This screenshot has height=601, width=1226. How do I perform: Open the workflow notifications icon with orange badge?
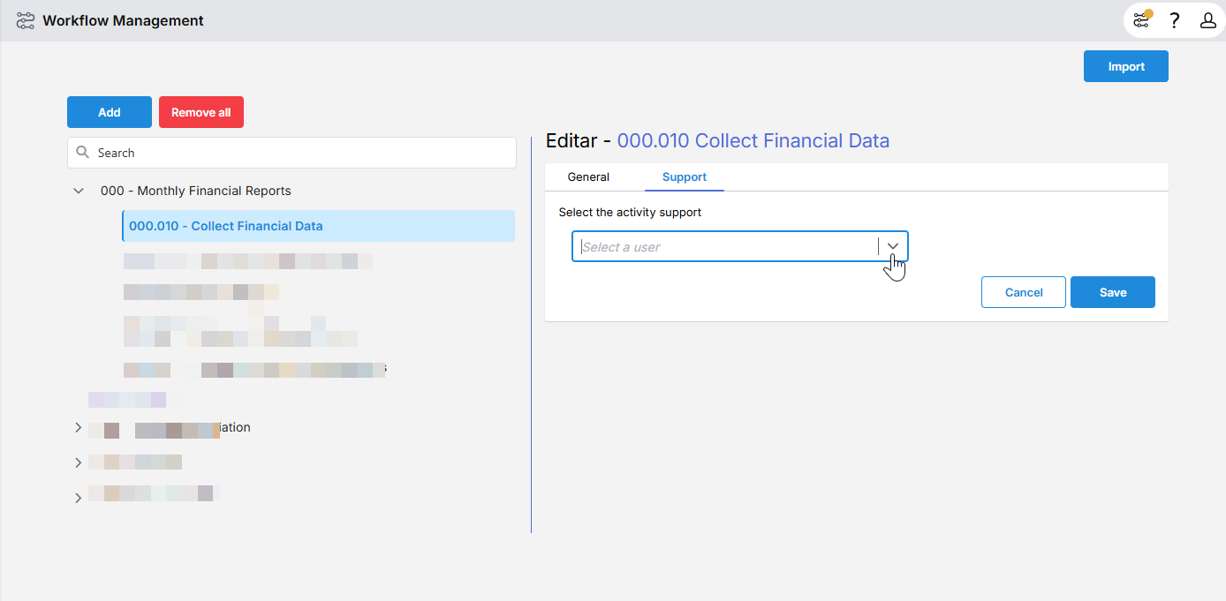(x=1141, y=20)
